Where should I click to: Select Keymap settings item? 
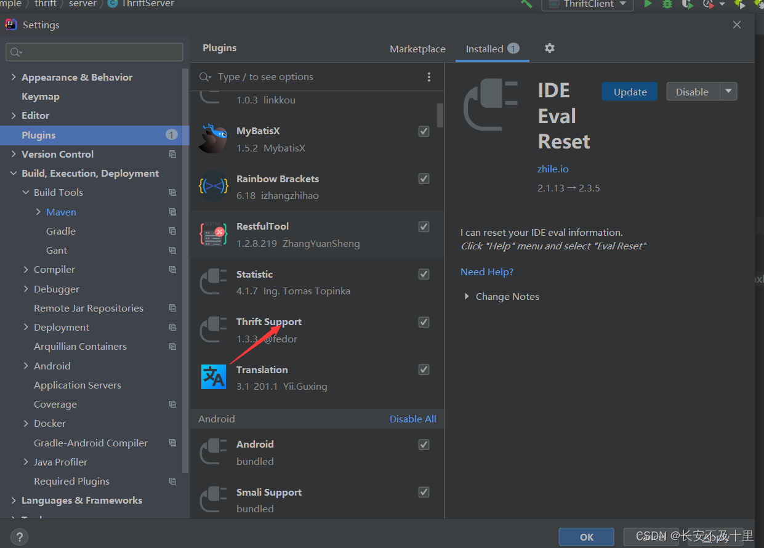tap(41, 96)
